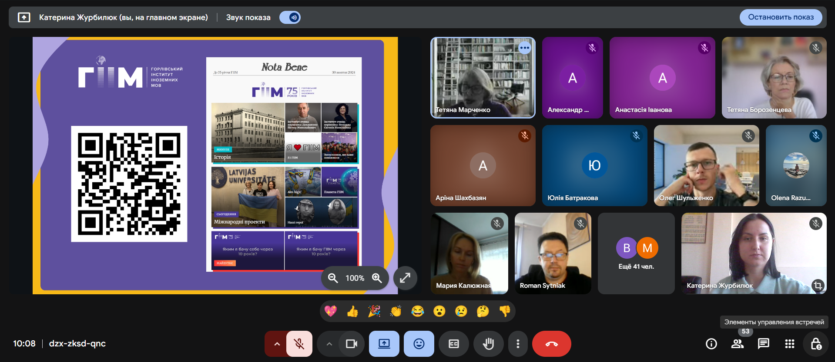Toggle the presentation audio switch
Image resolution: width=835 pixels, height=362 pixels.
(x=290, y=17)
